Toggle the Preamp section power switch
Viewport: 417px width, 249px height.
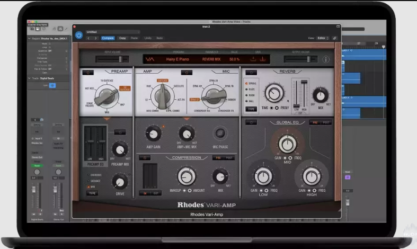[x=87, y=72]
